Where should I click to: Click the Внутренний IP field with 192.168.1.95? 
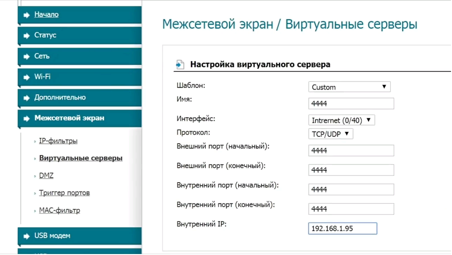tap(343, 229)
